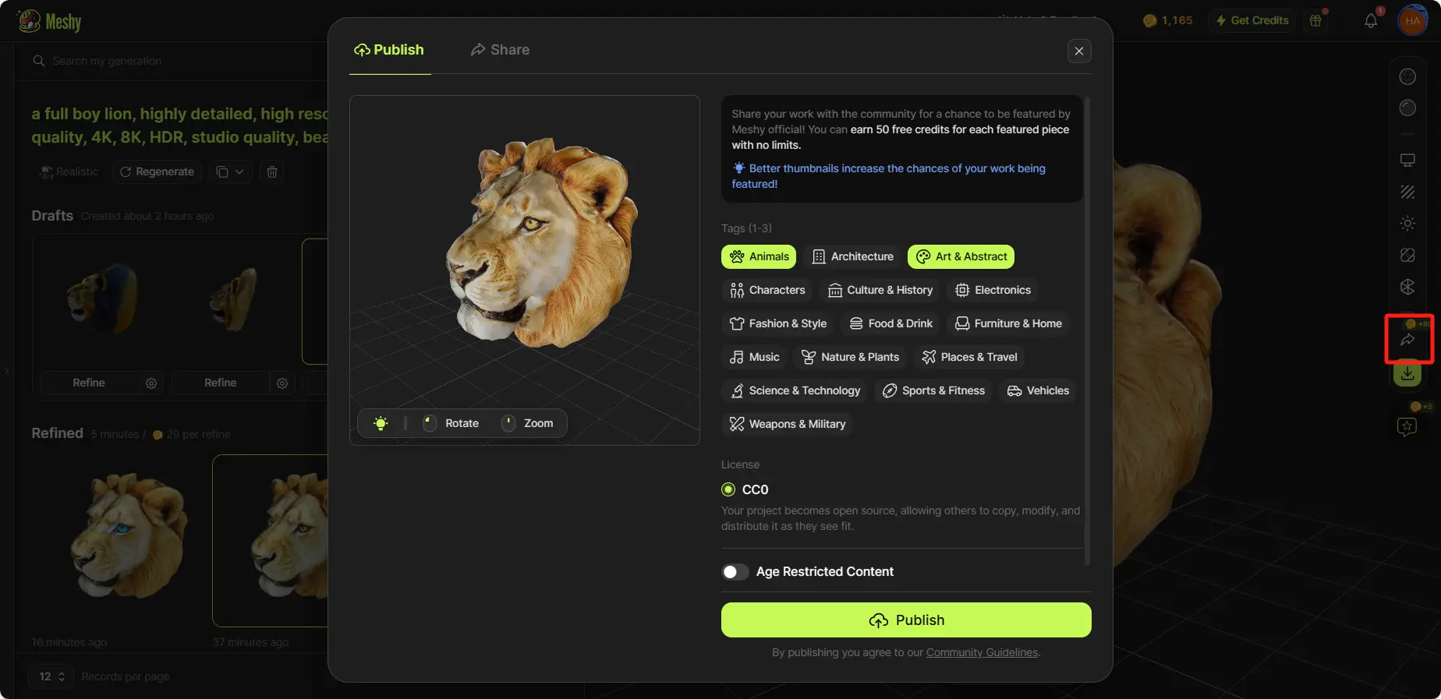Enable the Vehicles tag

(x=1038, y=390)
